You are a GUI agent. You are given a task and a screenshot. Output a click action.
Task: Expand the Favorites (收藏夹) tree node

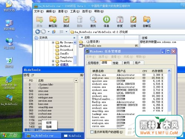[53, 64]
